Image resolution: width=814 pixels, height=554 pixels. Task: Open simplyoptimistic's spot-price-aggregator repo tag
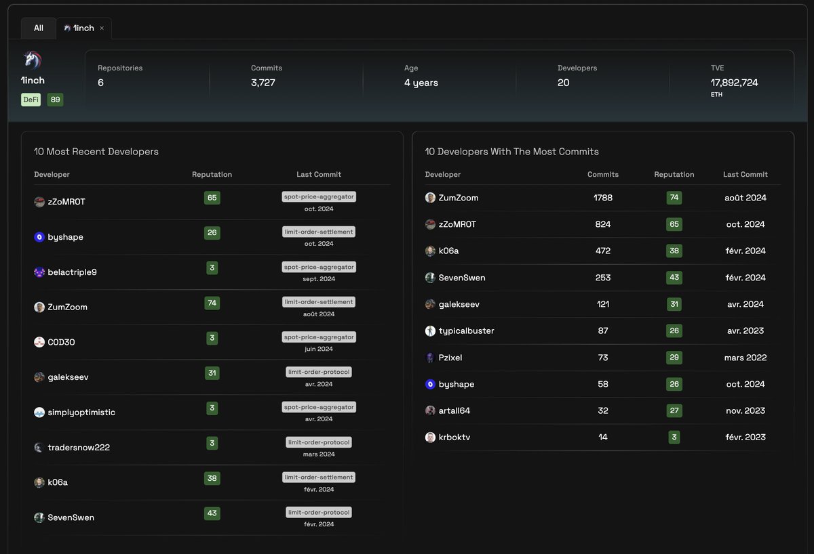[x=319, y=407]
